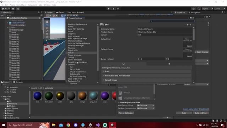The image size is (227, 128).
Task: Click the Add Open Scenes button
Action: pos(201,52)
